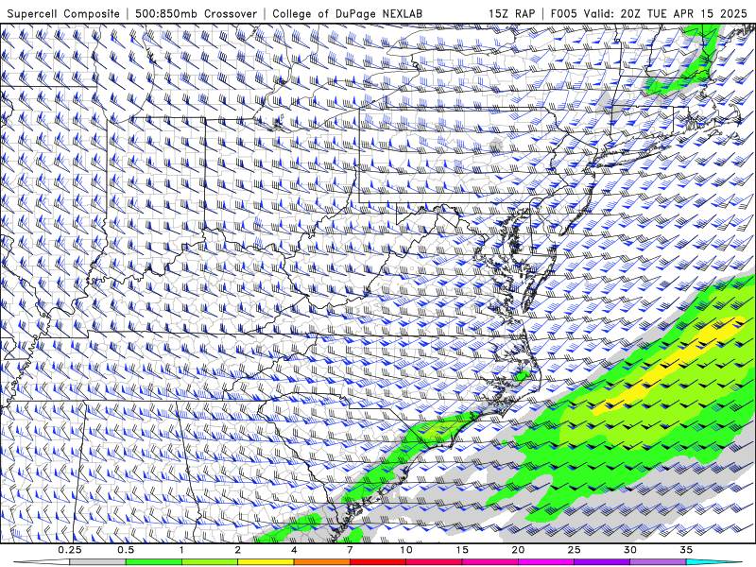
Task: Click the 15 value on the color scale
Action: tap(462, 550)
